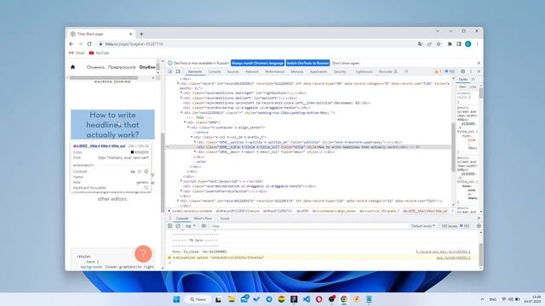This screenshot has height=306, width=545.
Task: Select the drawer Console tab
Action: point(182,218)
